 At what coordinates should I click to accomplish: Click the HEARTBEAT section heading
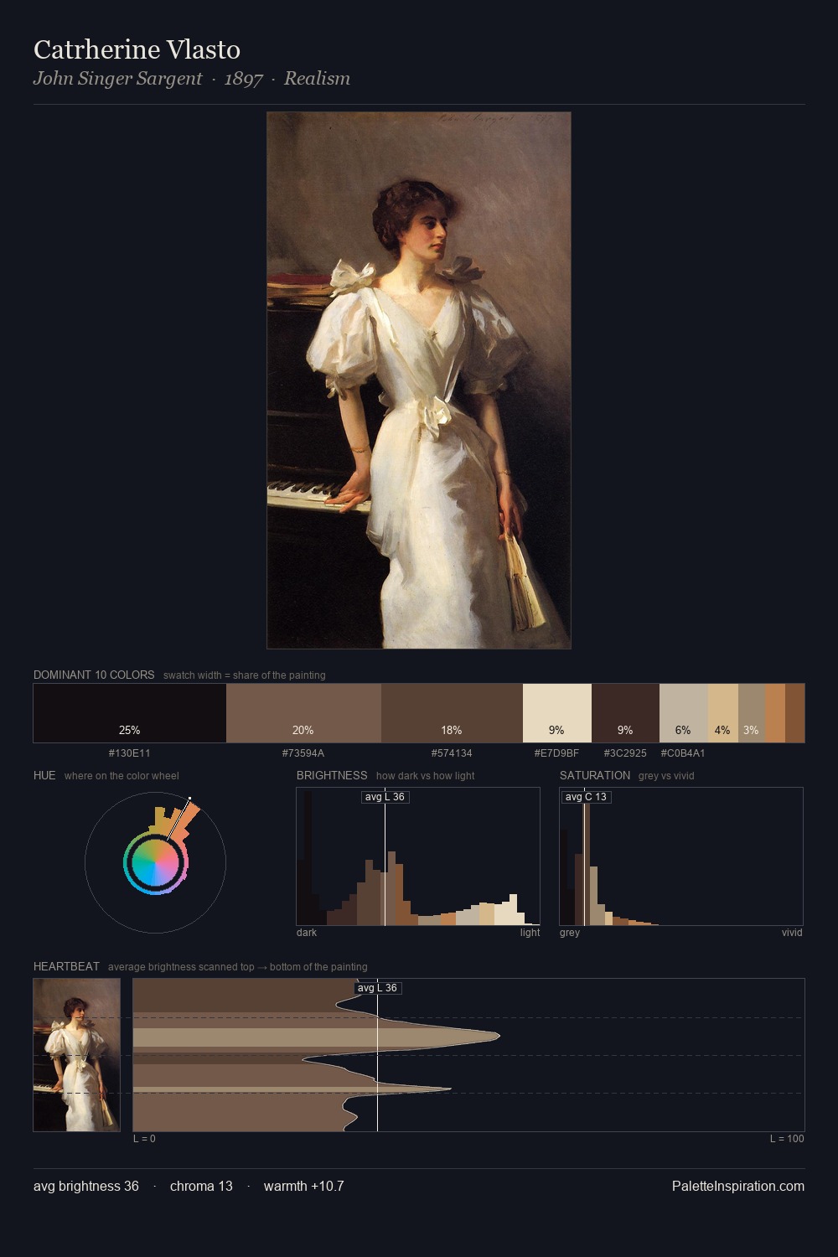point(66,966)
